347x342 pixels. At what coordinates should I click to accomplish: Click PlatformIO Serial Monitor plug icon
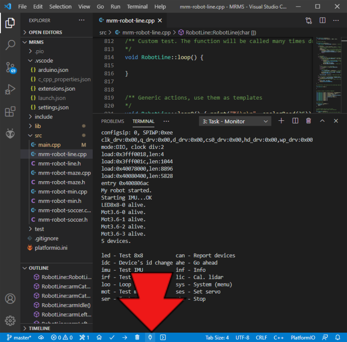150,338
